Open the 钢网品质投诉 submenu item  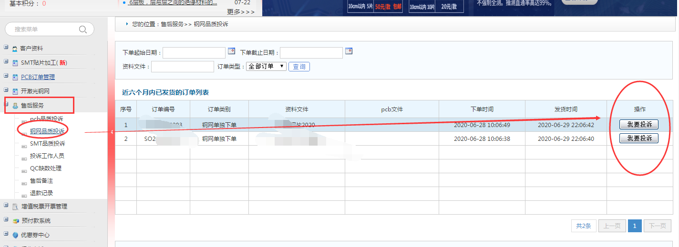click(x=47, y=131)
